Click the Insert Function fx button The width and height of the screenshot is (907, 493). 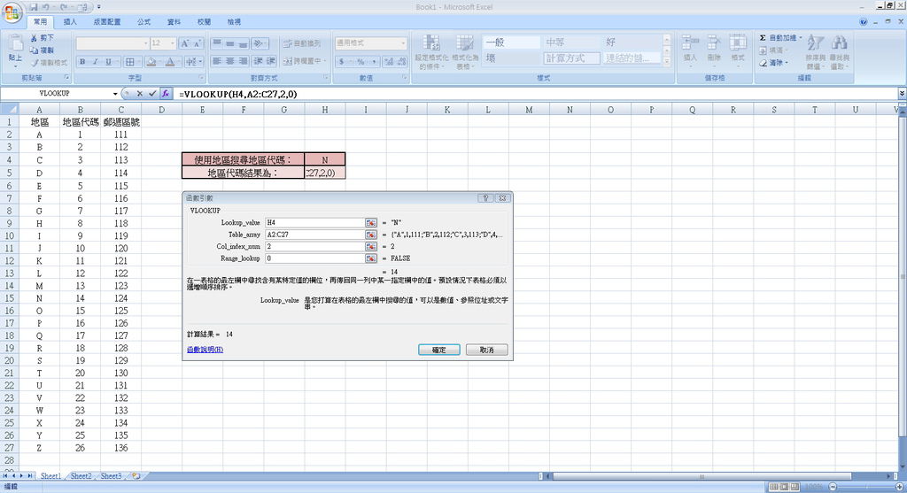[166, 93]
